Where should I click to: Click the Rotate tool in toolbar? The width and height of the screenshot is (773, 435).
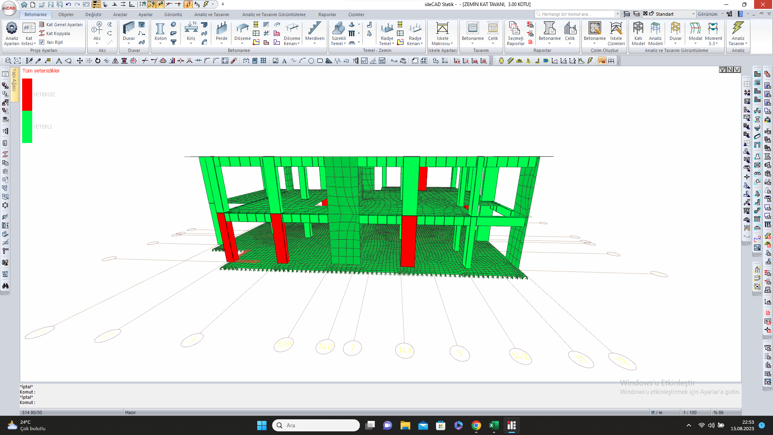click(97, 61)
